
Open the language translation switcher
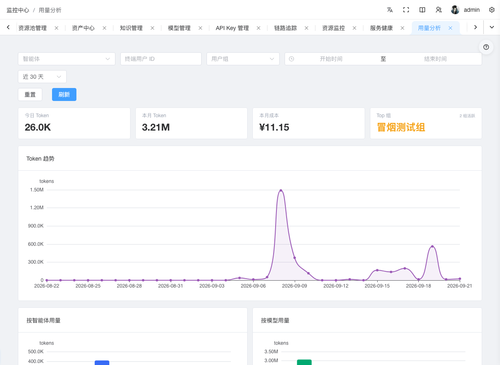click(x=390, y=10)
